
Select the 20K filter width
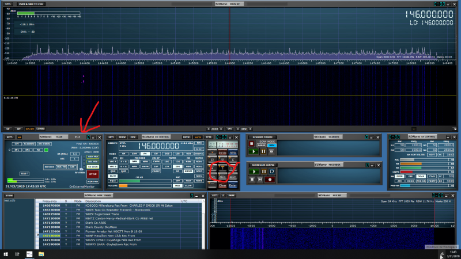pos(177,166)
